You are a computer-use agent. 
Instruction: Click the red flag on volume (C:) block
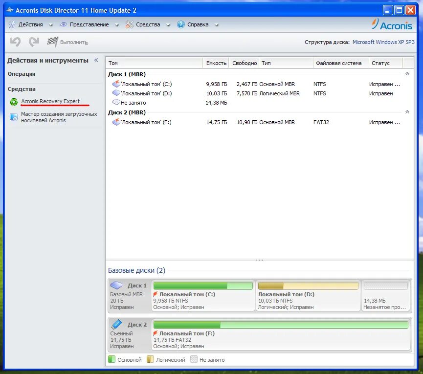click(x=156, y=294)
